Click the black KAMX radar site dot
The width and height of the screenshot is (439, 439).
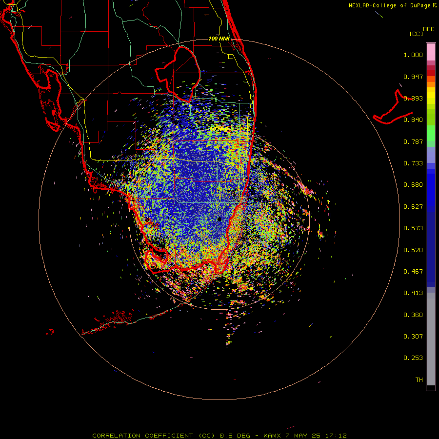point(219,219)
